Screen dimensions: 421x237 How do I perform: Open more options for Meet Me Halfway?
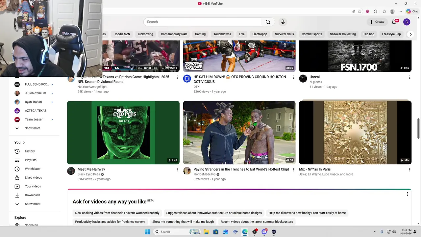(x=178, y=170)
